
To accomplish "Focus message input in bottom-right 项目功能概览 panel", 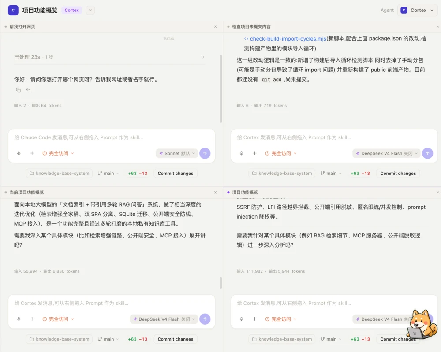I will 334,303.
